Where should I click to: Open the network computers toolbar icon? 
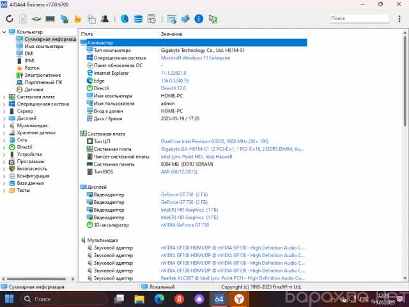click(x=64, y=19)
